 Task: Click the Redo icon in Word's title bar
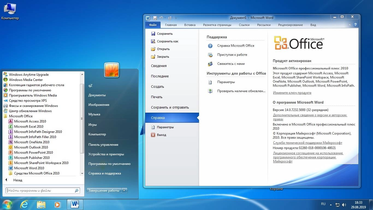click(170, 18)
